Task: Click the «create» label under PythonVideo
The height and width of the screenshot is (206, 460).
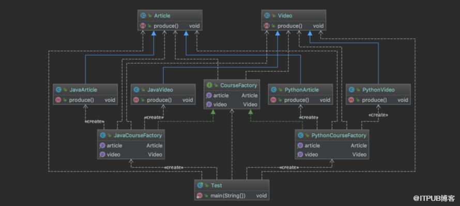Action: pos(378,115)
